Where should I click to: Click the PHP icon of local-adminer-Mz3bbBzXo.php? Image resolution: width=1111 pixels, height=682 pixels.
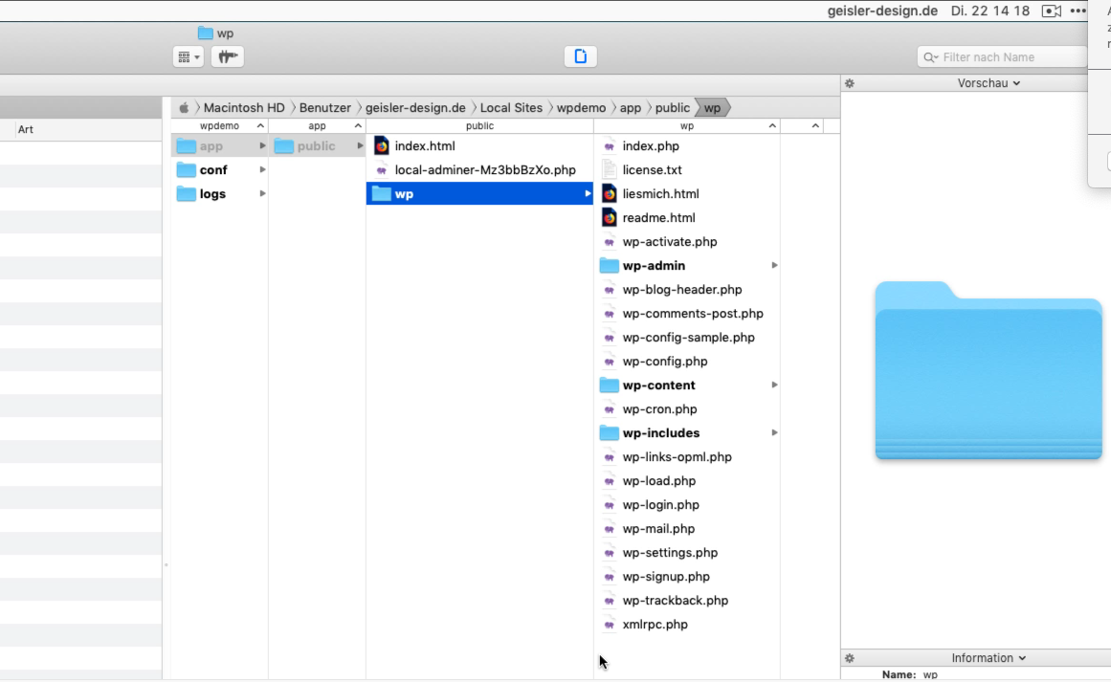click(381, 170)
